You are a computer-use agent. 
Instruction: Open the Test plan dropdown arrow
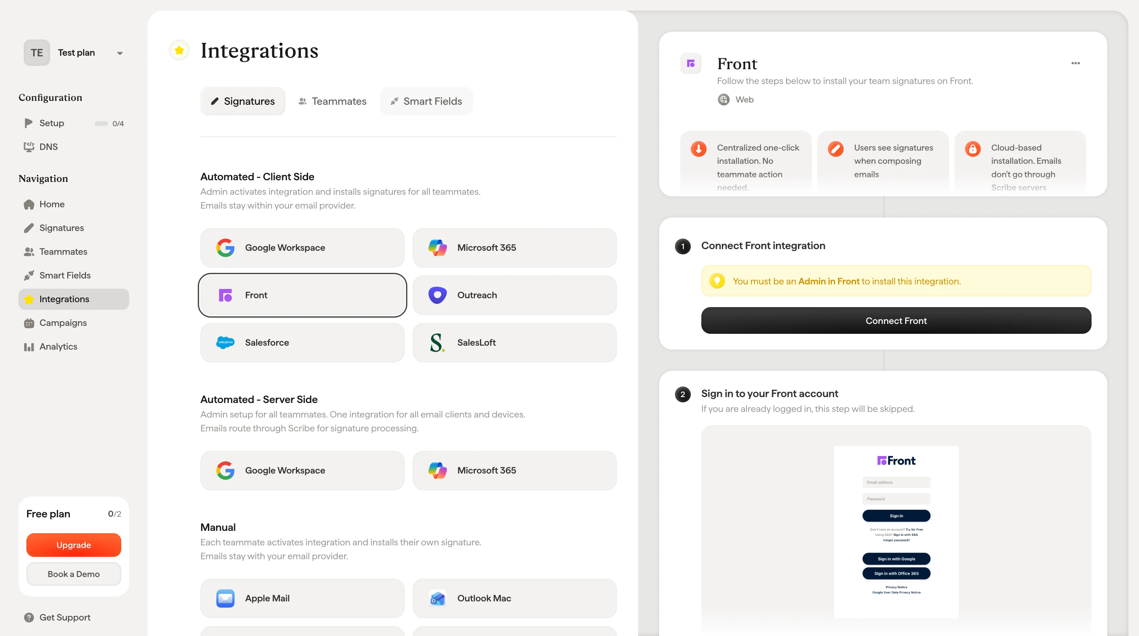(119, 53)
